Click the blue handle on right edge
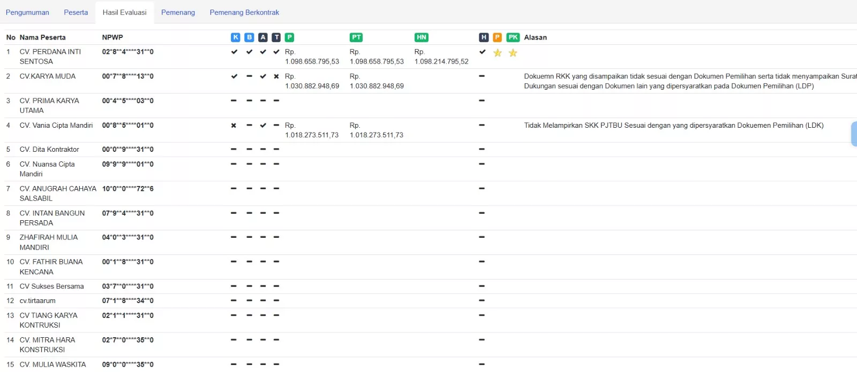 coord(853,134)
